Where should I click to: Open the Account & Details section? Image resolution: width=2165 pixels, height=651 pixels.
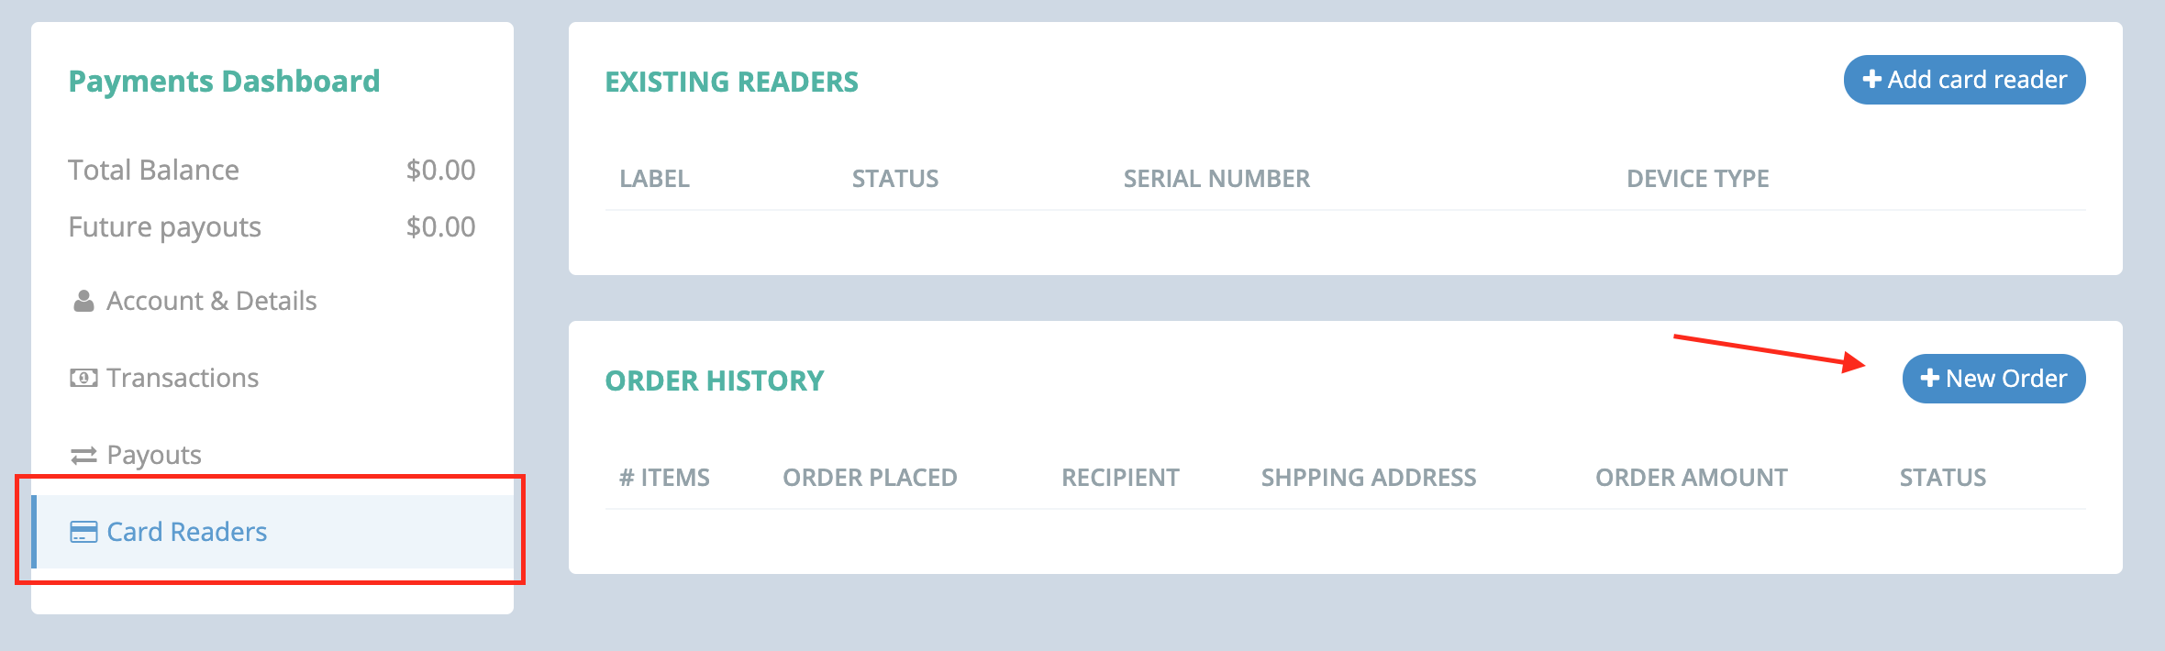pos(212,300)
